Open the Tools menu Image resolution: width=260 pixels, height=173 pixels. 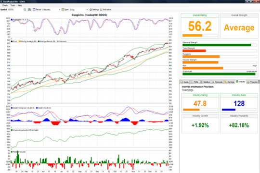pos(13,5)
